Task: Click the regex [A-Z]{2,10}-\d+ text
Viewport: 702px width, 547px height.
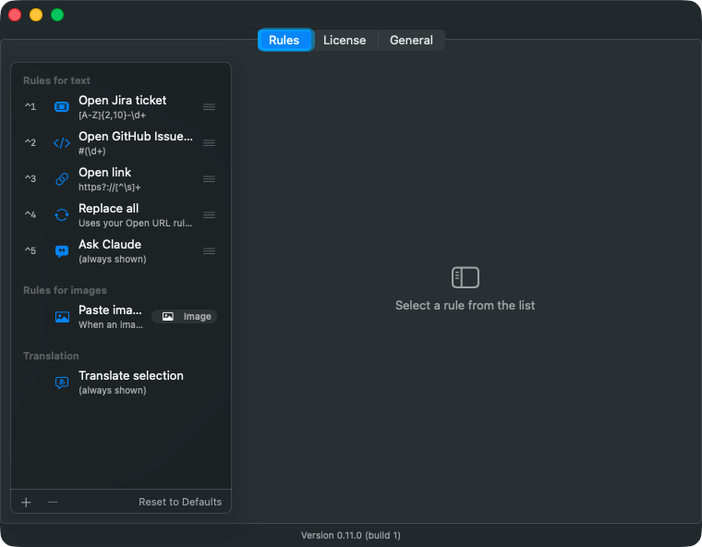Action: (113, 115)
